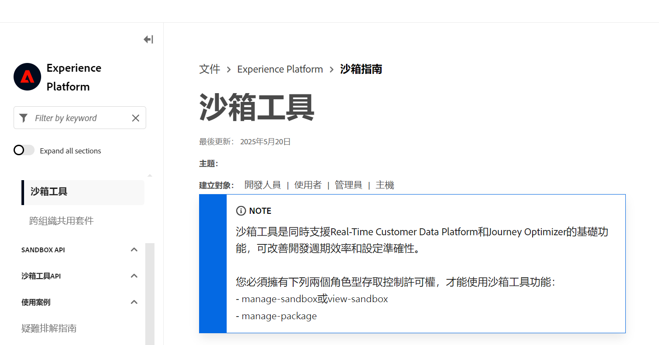The width and height of the screenshot is (659, 345).
Task: Click the 主機 audience link
Action: 385,185
